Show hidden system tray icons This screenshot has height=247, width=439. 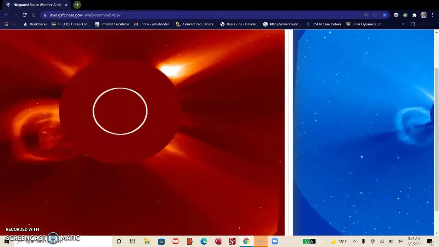(x=354, y=242)
